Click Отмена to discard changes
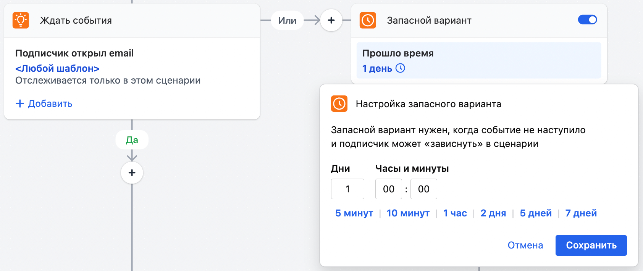 [x=525, y=245]
